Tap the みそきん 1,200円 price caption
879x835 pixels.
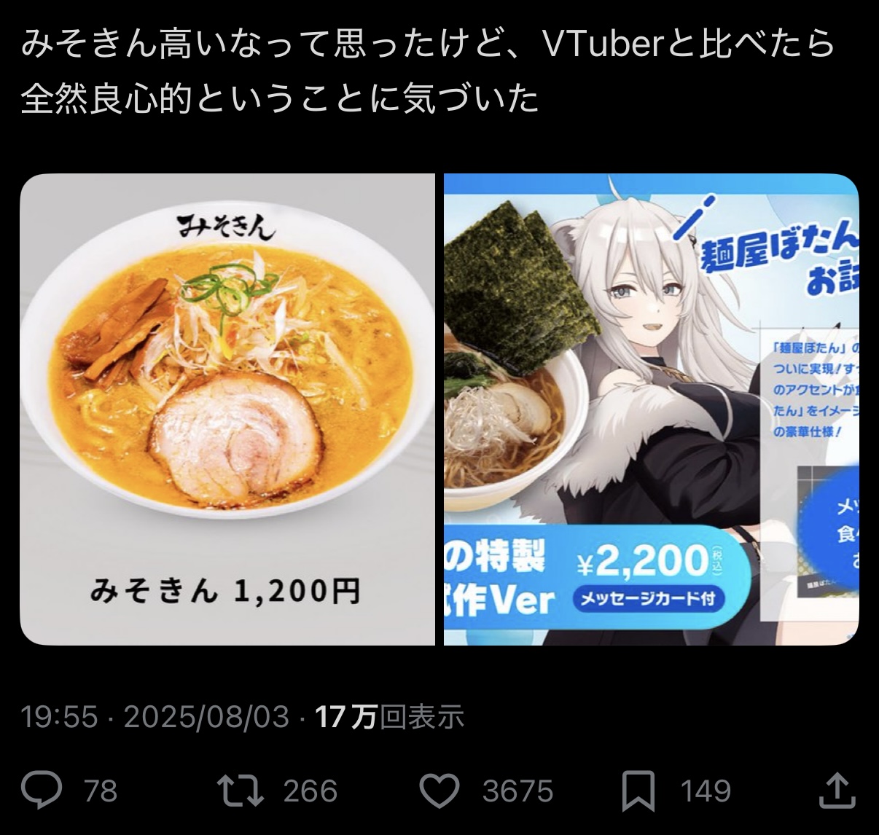225,591
